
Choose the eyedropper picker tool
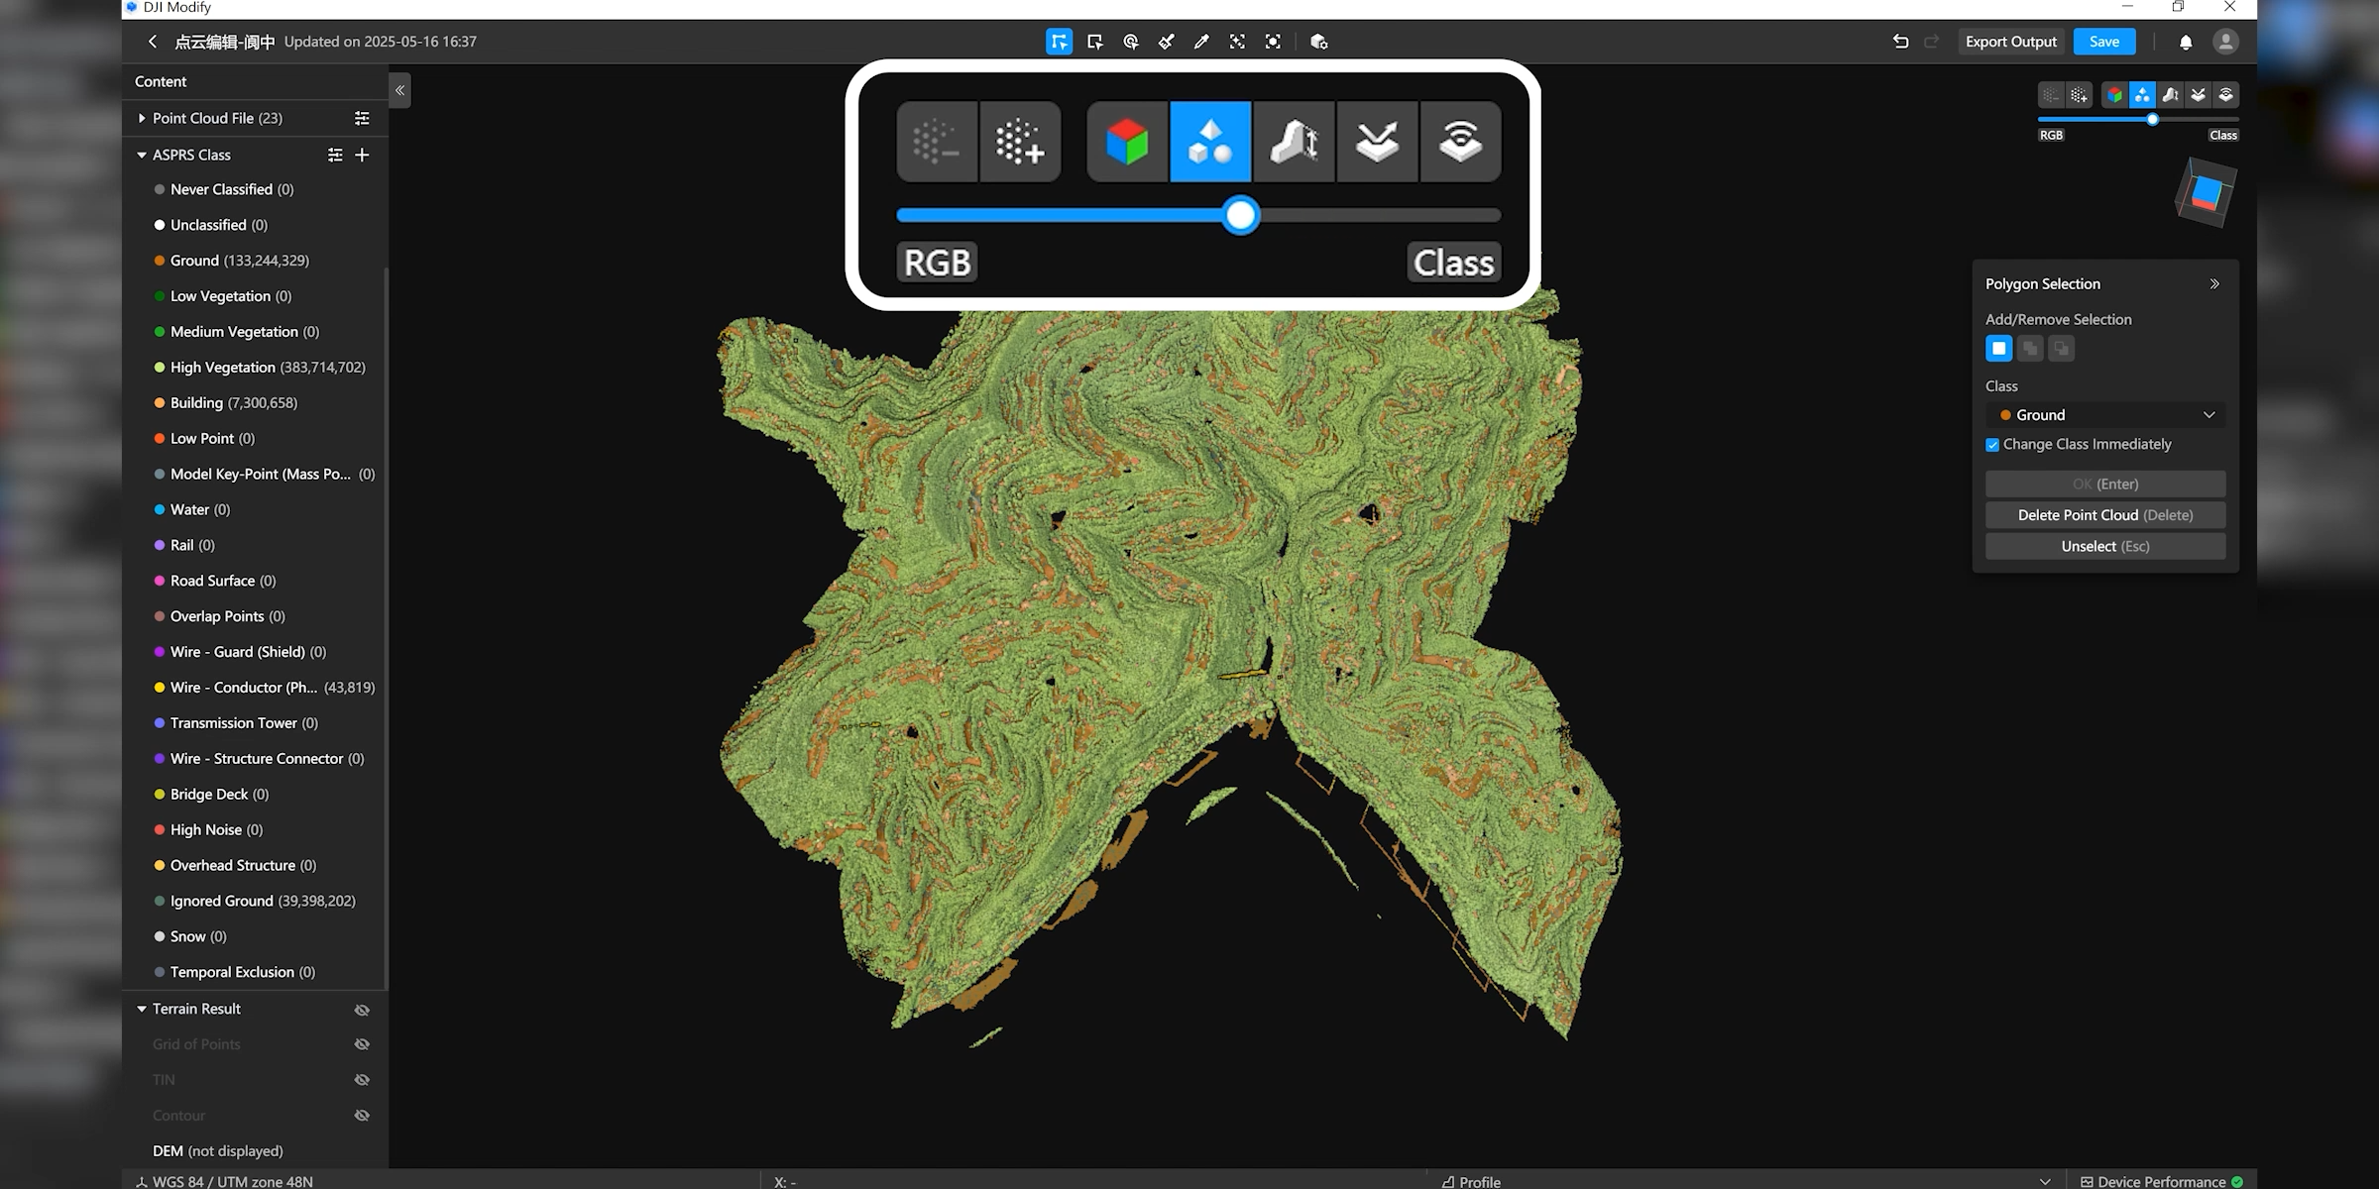(x=1201, y=42)
